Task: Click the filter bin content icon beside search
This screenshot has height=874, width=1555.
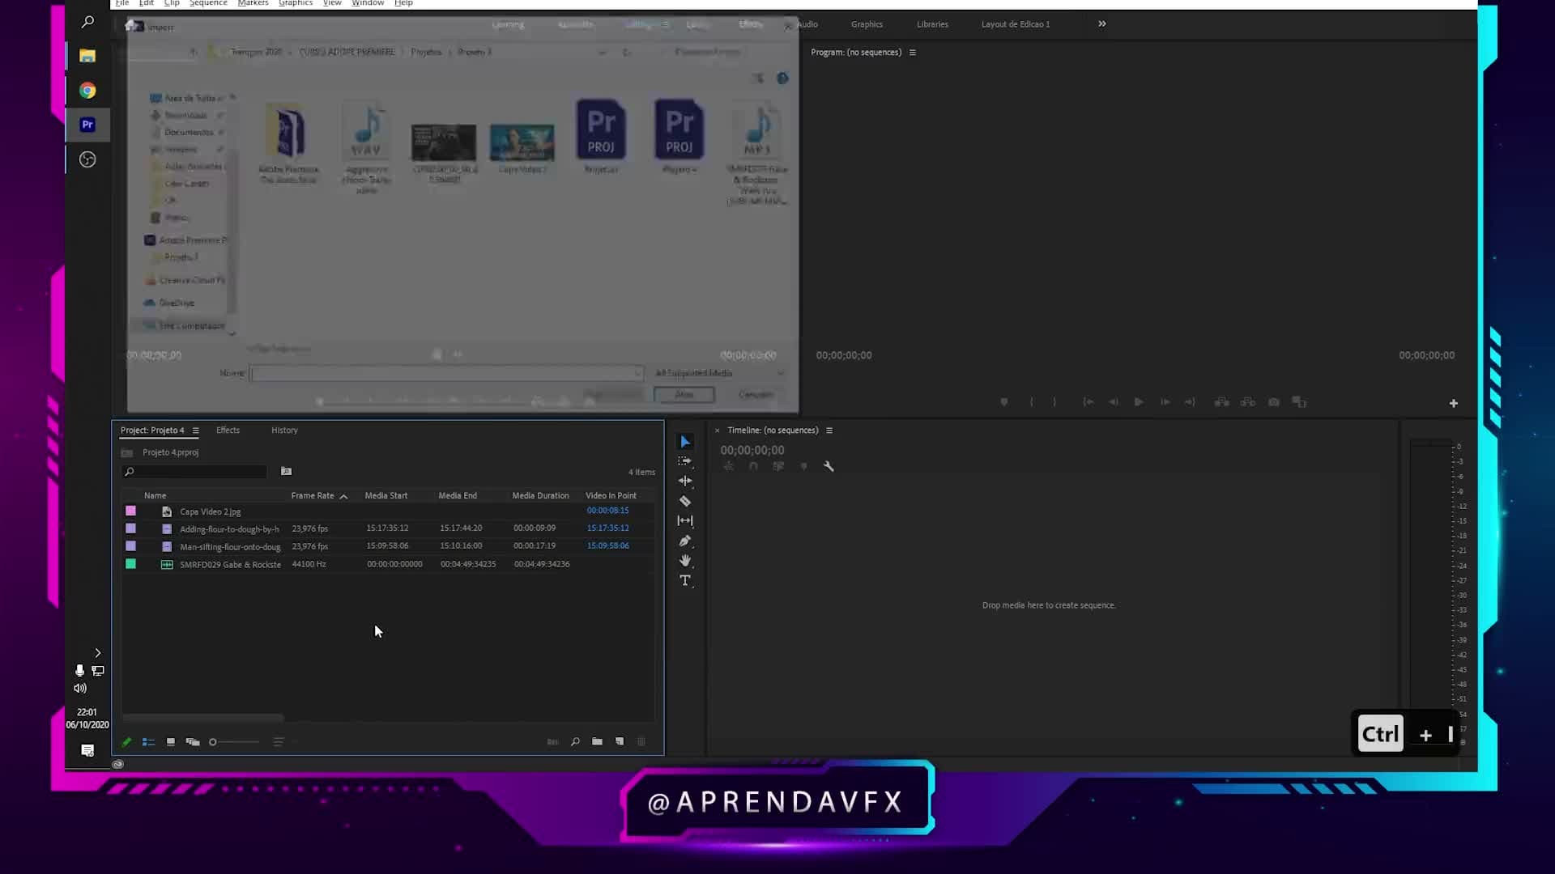Action: (286, 471)
